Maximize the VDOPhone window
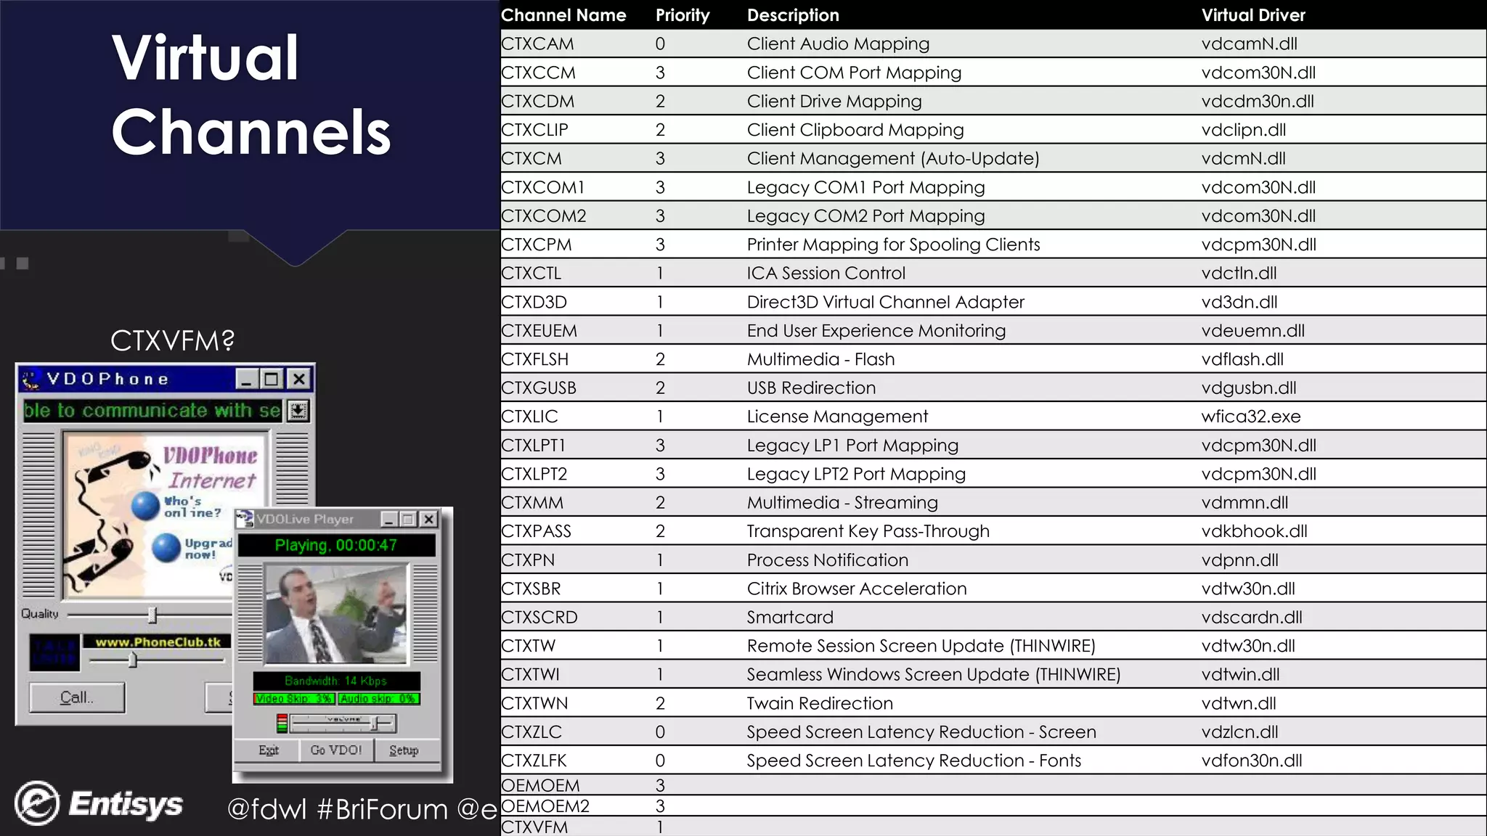The height and width of the screenshot is (836, 1487). pos(272,379)
